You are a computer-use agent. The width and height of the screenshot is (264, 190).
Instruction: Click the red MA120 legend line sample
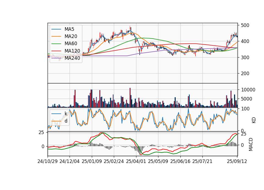point(56,51)
